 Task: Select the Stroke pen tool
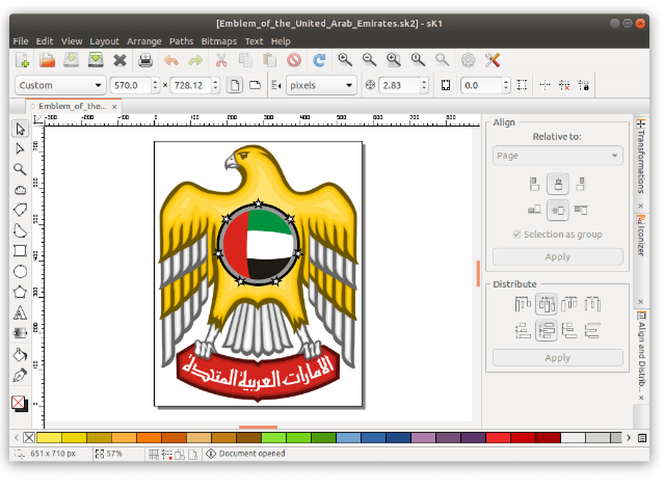click(x=20, y=376)
